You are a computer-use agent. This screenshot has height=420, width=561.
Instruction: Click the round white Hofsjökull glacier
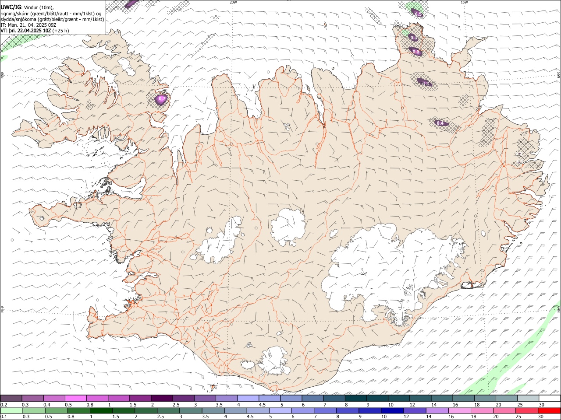click(288, 227)
